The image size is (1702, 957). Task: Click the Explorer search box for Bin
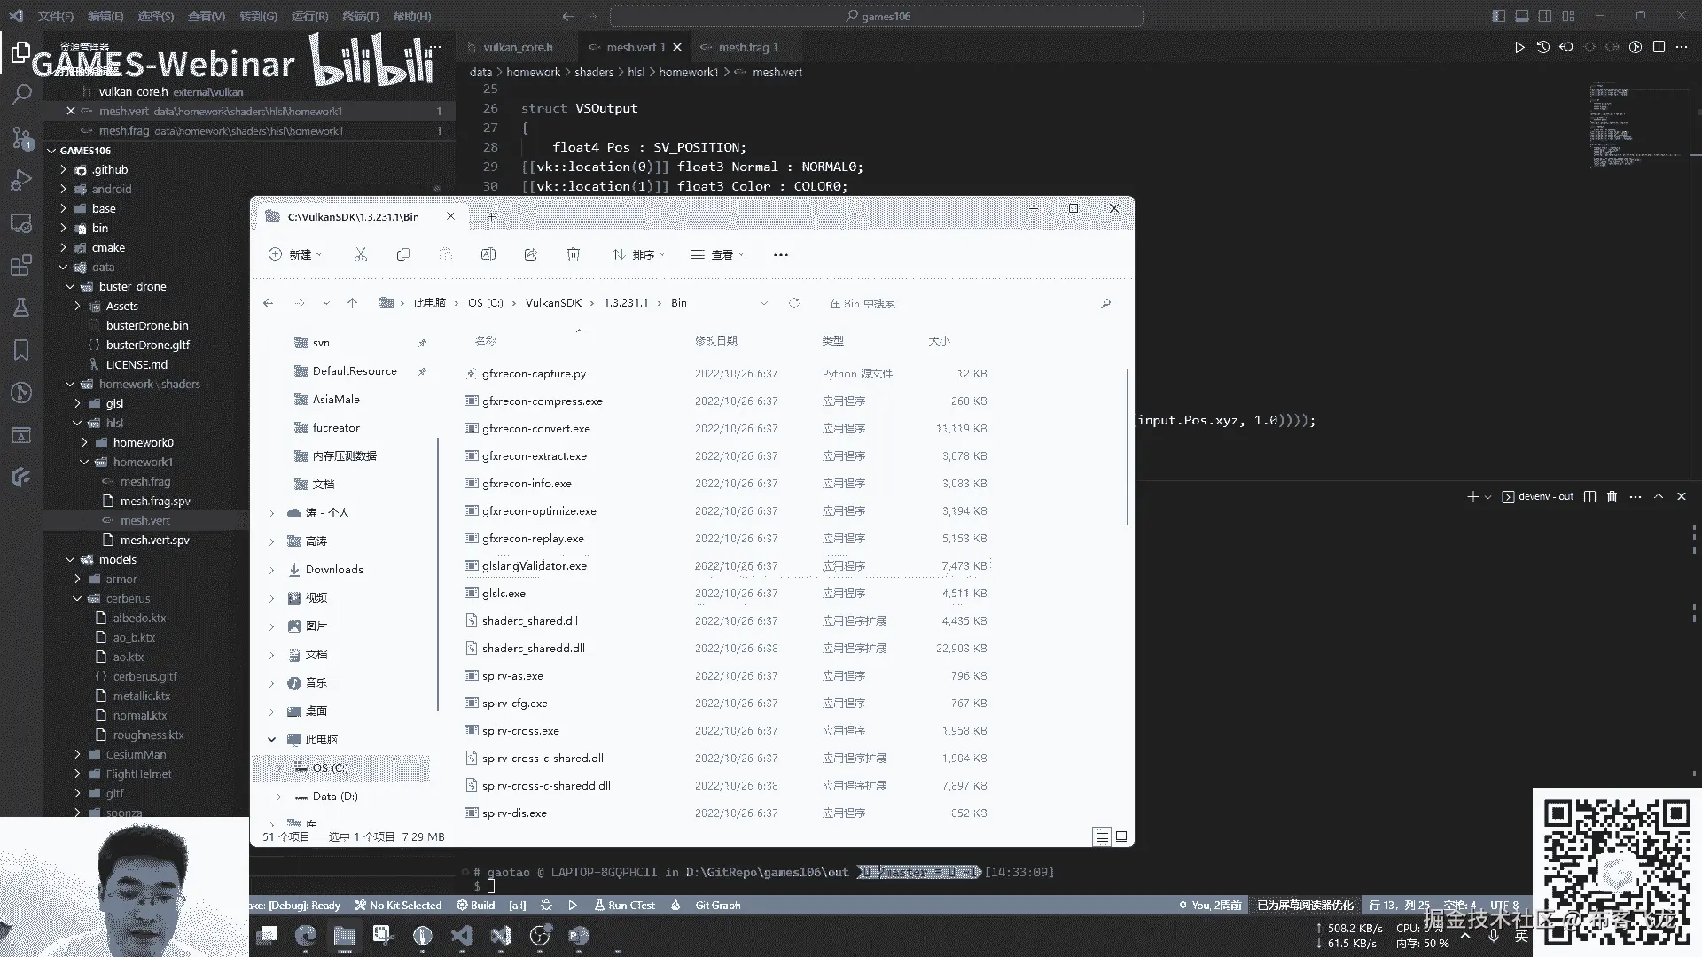pos(957,303)
